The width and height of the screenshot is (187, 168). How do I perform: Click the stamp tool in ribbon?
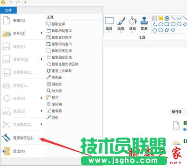[144, 24]
